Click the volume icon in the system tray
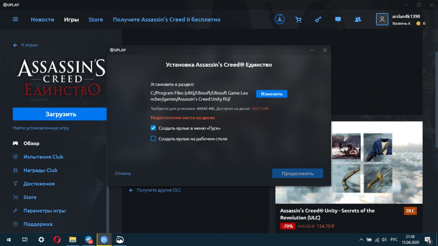Image resolution: width=438 pixels, height=246 pixels. [385, 239]
